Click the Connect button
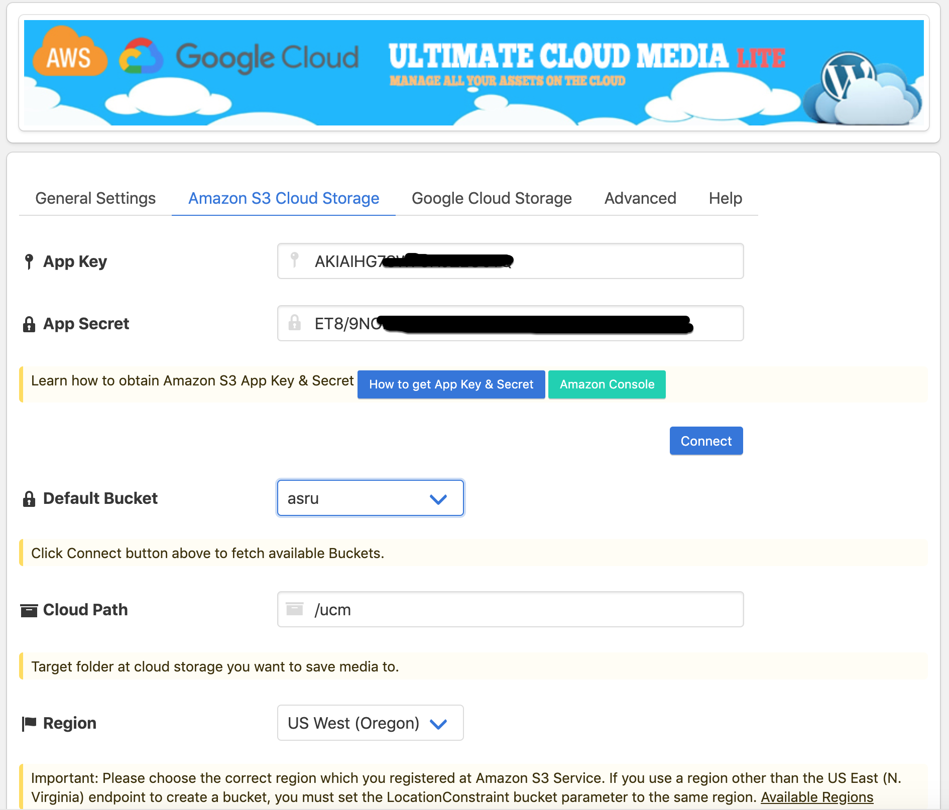949x810 pixels. [x=706, y=441]
